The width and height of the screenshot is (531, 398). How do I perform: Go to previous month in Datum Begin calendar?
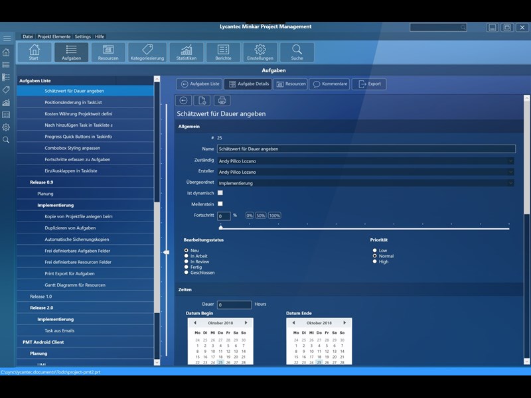pyautogui.click(x=195, y=323)
